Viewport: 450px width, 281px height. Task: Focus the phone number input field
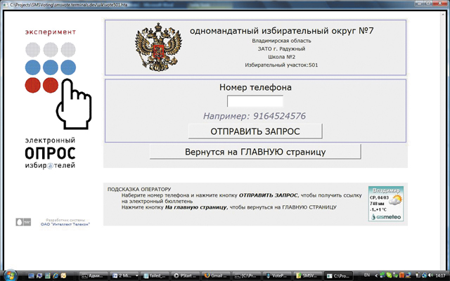tap(255, 101)
